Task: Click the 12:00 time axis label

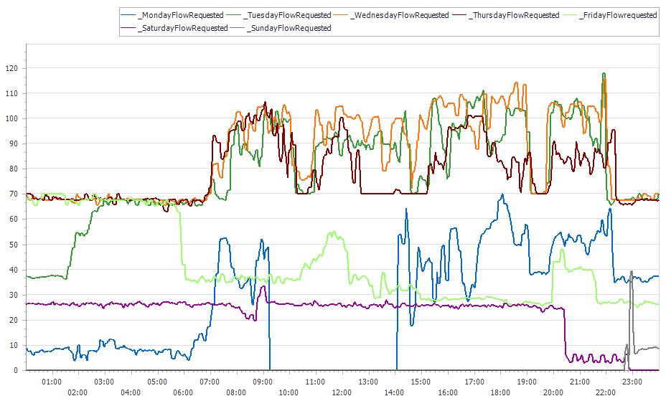Action: point(342,392)
